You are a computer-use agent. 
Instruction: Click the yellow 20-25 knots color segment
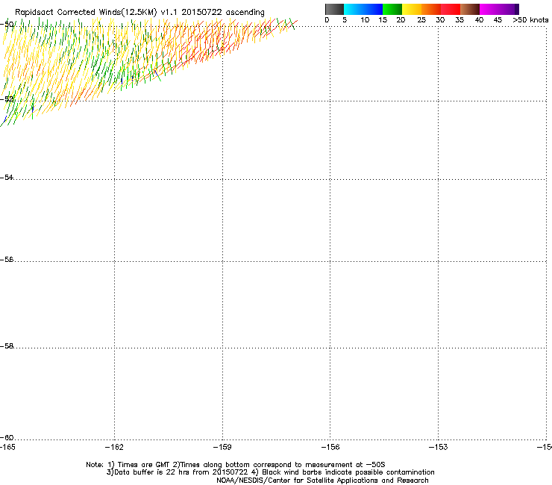(x=412, y=9)
